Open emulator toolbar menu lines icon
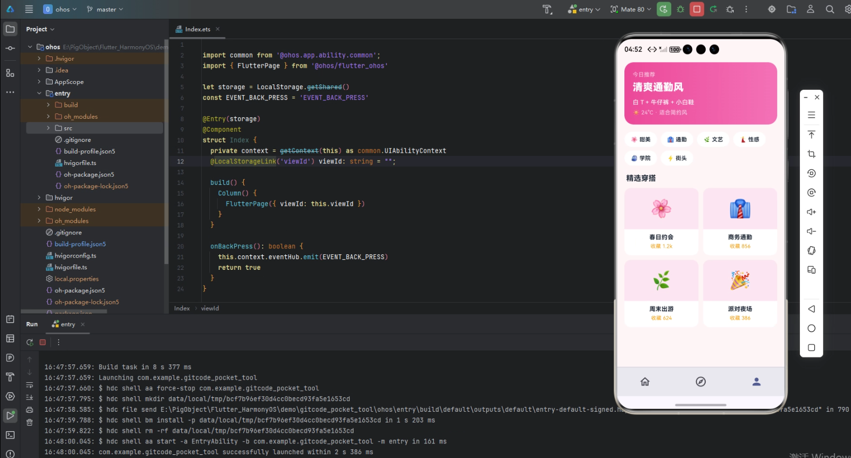851x458 pixels. click(811, 115)
